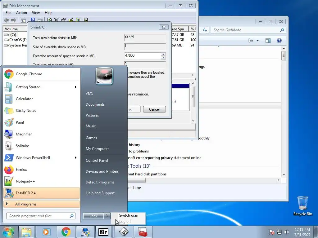
Task: Open Windows Media Player taskbar icon
Action: (46, 232)
